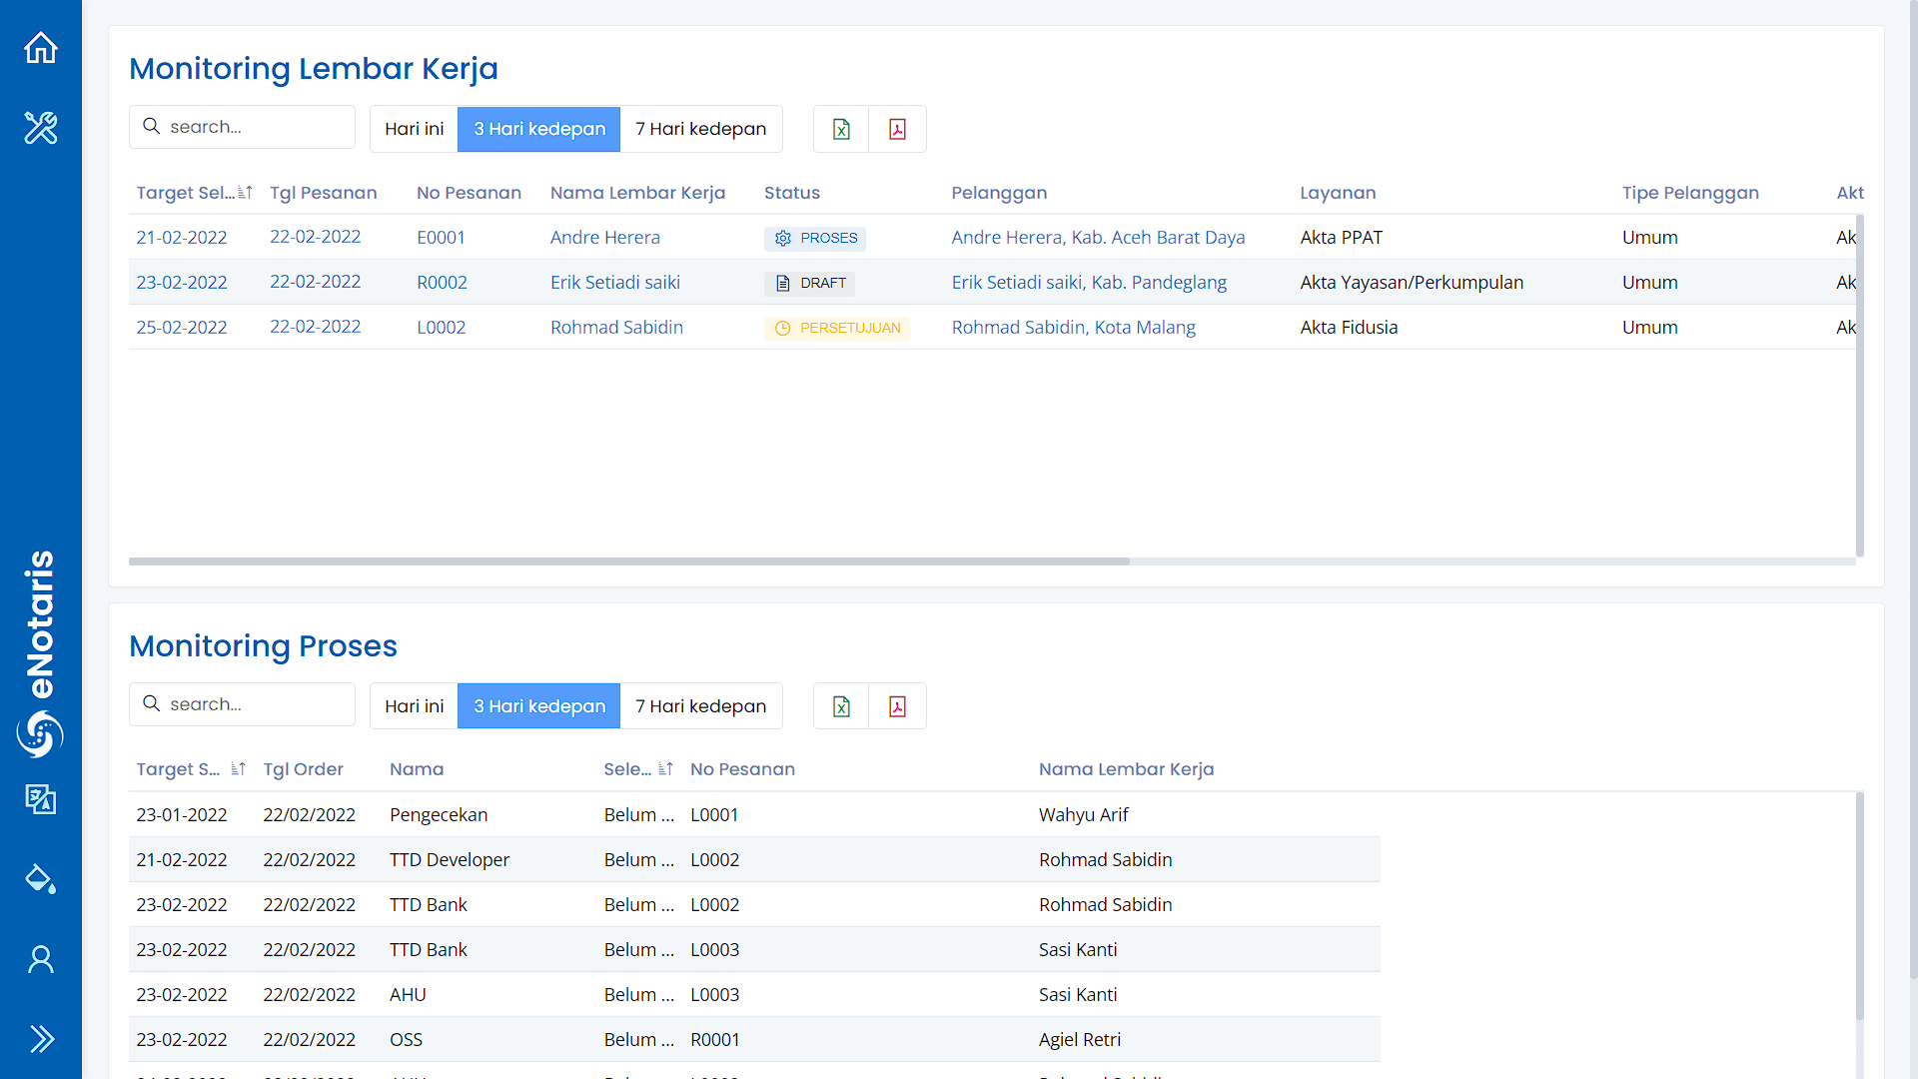Click the Lembar Kerja vertical scrollbar
The width and height of the screenshot is (1918, 1079).
(1860, 385)
